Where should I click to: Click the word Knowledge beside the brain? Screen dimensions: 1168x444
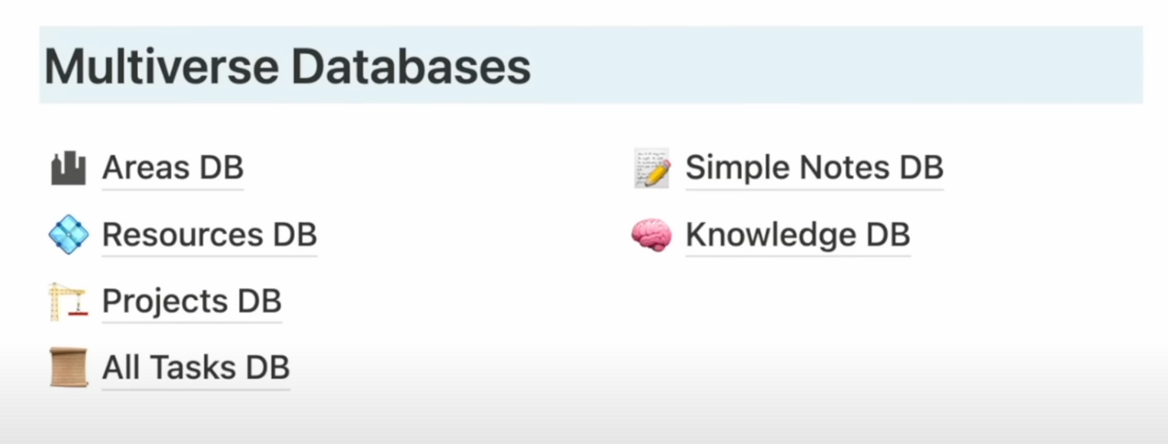click(771, 235)
